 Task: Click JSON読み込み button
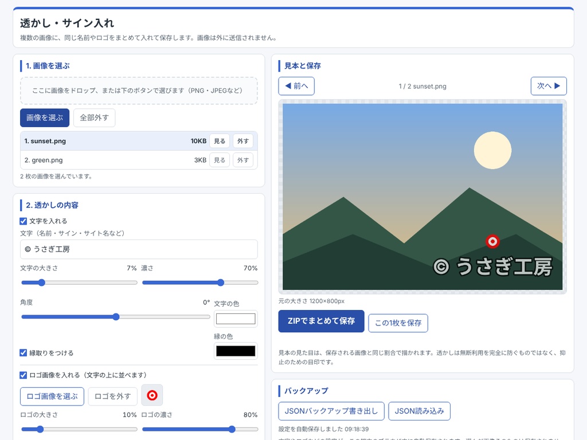pos(419,411)
